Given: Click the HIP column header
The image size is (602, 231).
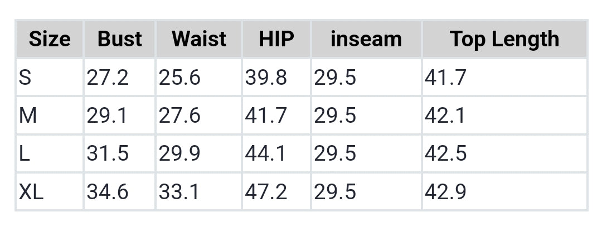Looking at the screenshot, I should click(276, 39).
